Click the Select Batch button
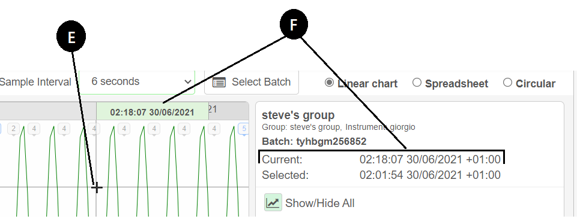This screenshot has height=219, width=580. (252, 82)
